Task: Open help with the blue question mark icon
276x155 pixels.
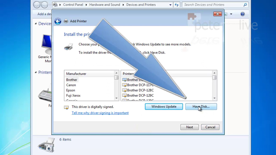Action: click(243, 14)
